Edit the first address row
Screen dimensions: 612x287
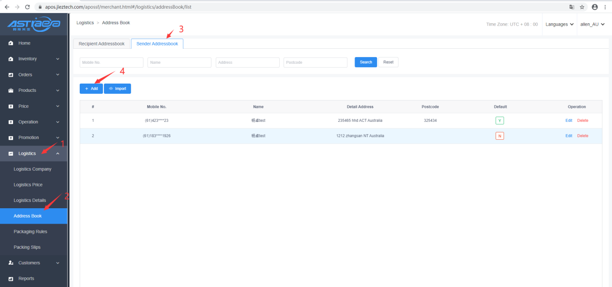pos(569,120)
